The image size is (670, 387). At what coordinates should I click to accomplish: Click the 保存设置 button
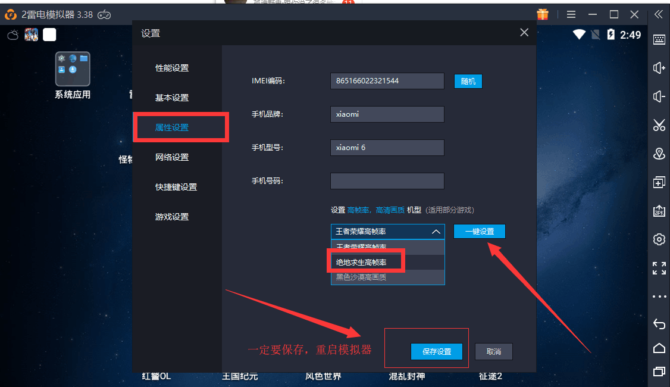436,351
